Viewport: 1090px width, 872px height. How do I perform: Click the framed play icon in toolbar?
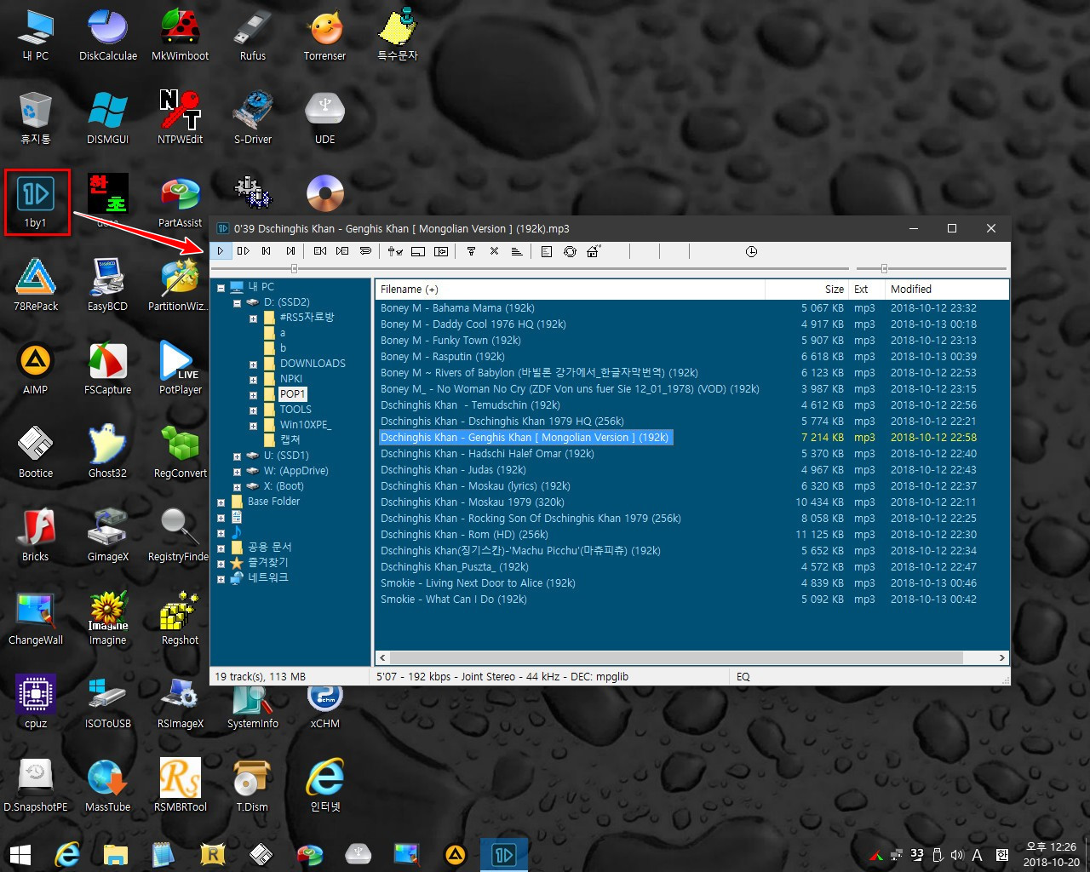(x=441, y=251)
